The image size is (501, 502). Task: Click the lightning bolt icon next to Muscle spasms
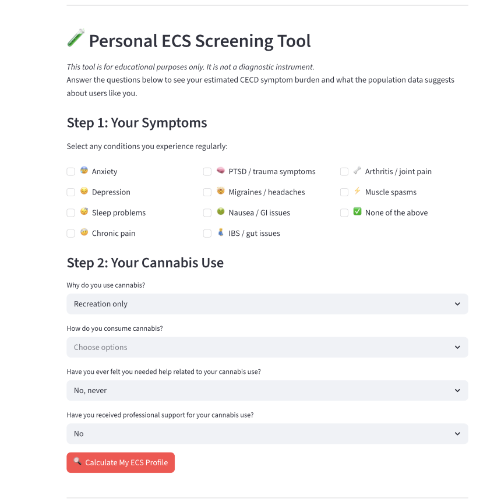pyautogui.click(x=357, y=192)
